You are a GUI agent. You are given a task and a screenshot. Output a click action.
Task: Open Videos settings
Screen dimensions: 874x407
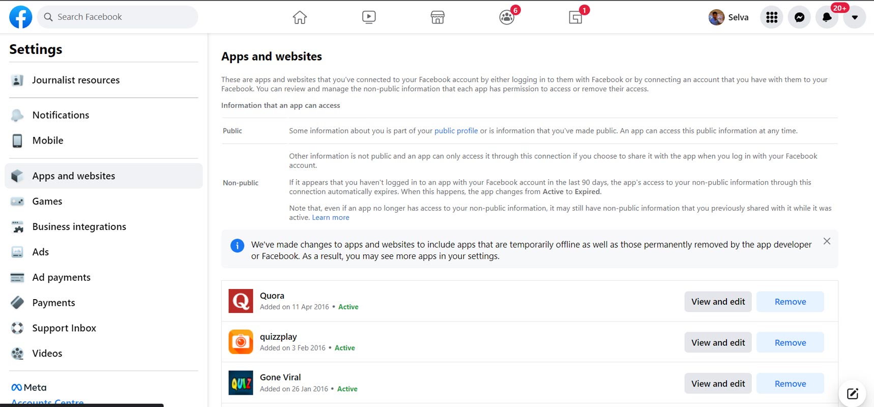[x=104, y=354]
